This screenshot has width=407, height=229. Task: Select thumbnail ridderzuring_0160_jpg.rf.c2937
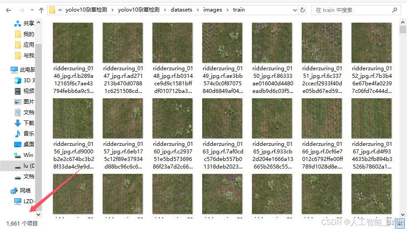pos(172,118)
